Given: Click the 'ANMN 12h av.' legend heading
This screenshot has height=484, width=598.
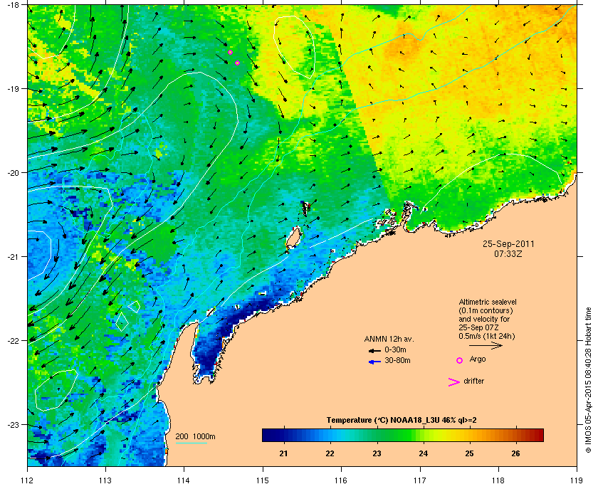Looking at the screenshot, I should tap(389, 339).
